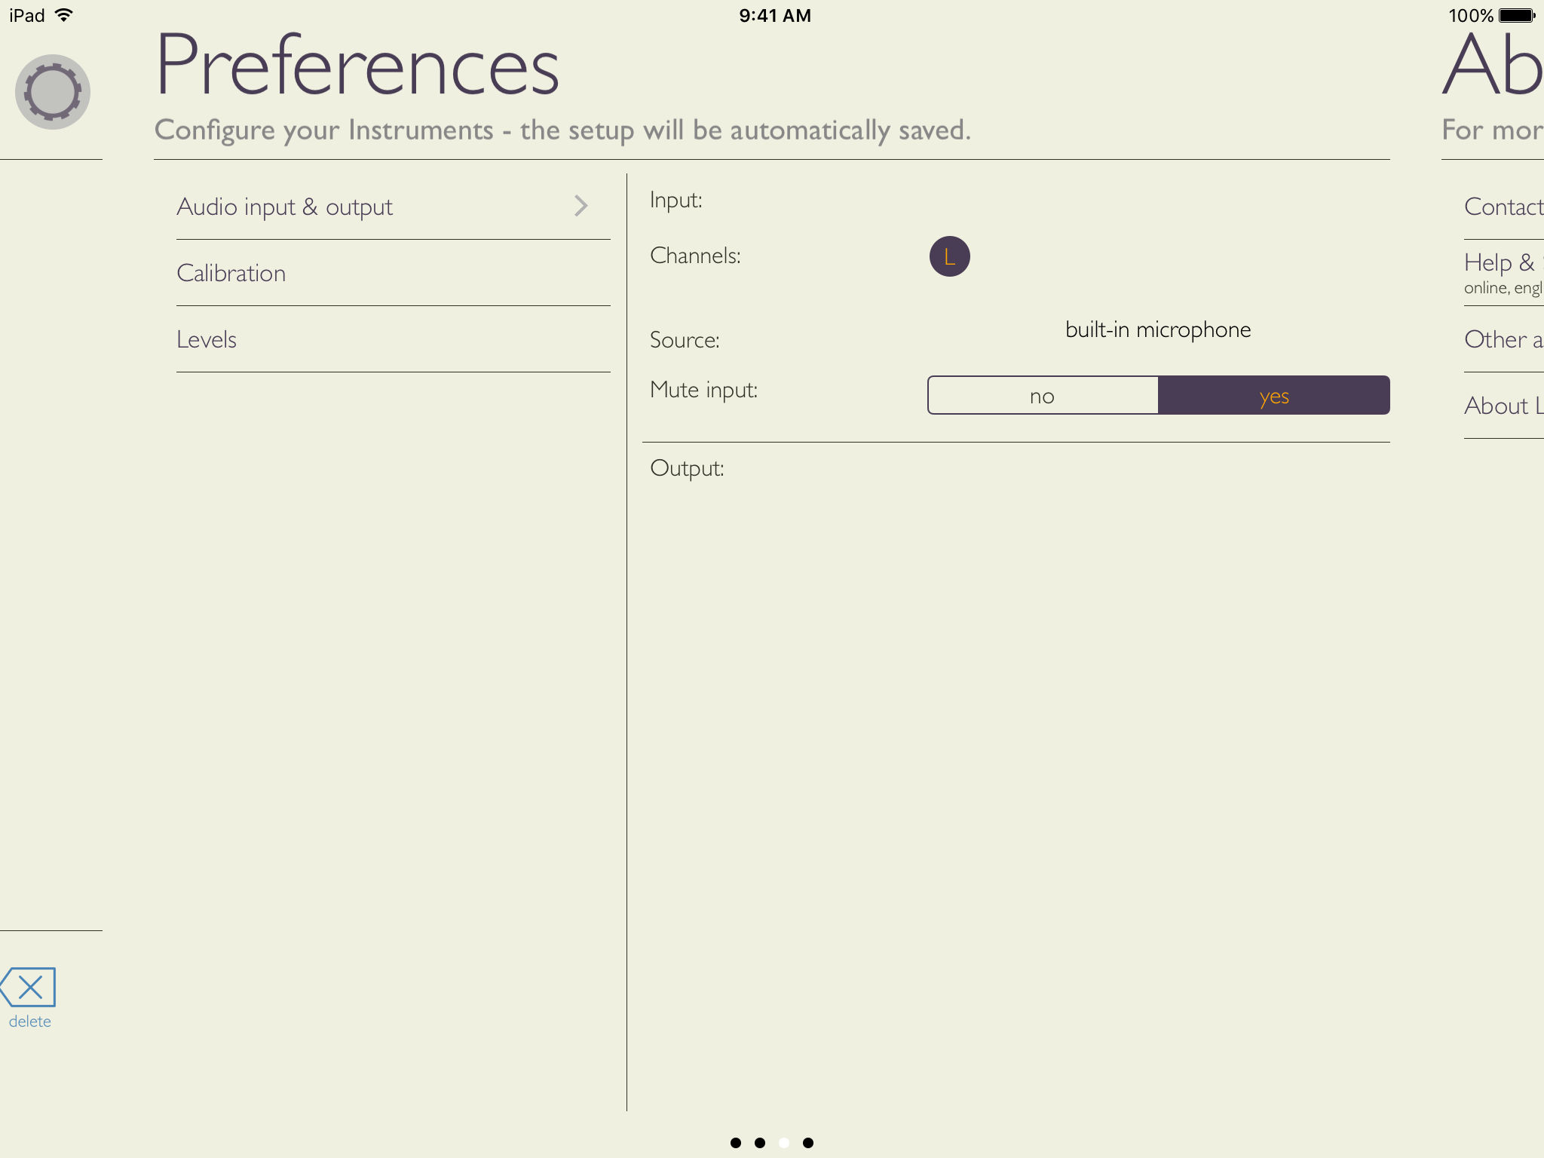The width and height of the screenshot is (1544, 1158).
Task: Choose the built-in microphone source
Action: 1158,329
